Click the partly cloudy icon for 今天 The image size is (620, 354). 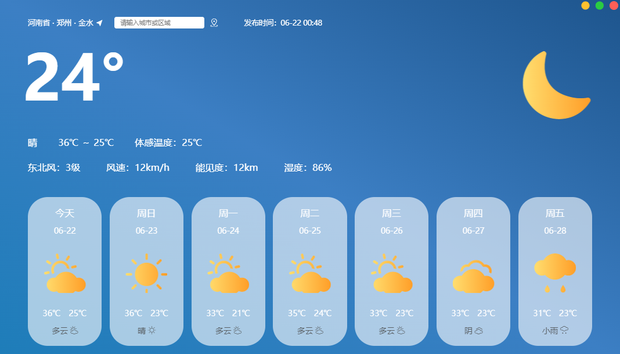[x=65, y=273]
